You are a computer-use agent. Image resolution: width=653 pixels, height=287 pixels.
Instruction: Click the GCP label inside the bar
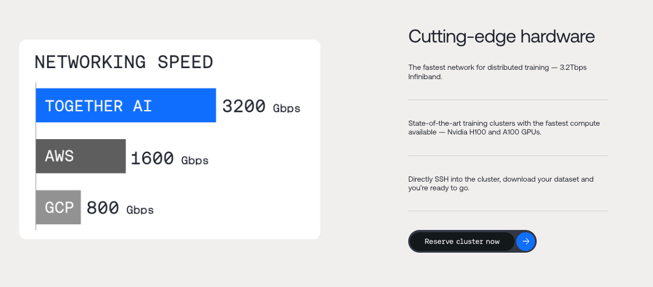(59, 207)
